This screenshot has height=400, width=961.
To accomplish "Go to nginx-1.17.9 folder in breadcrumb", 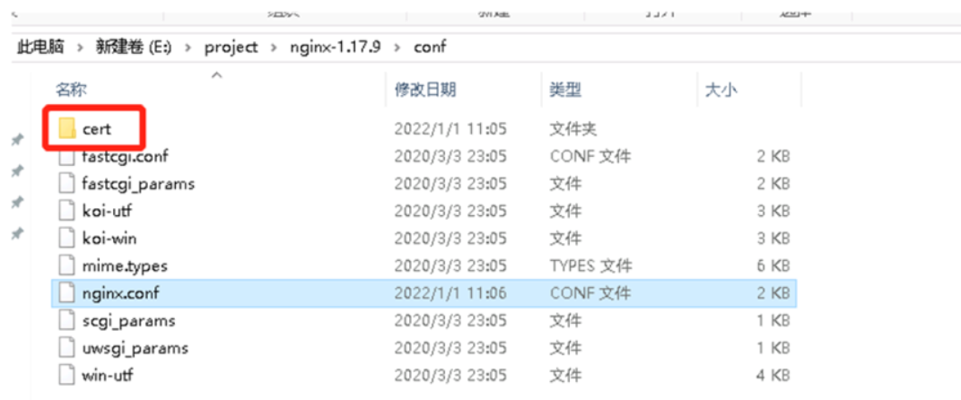I will pyautogui.click(x=336, y=48).
